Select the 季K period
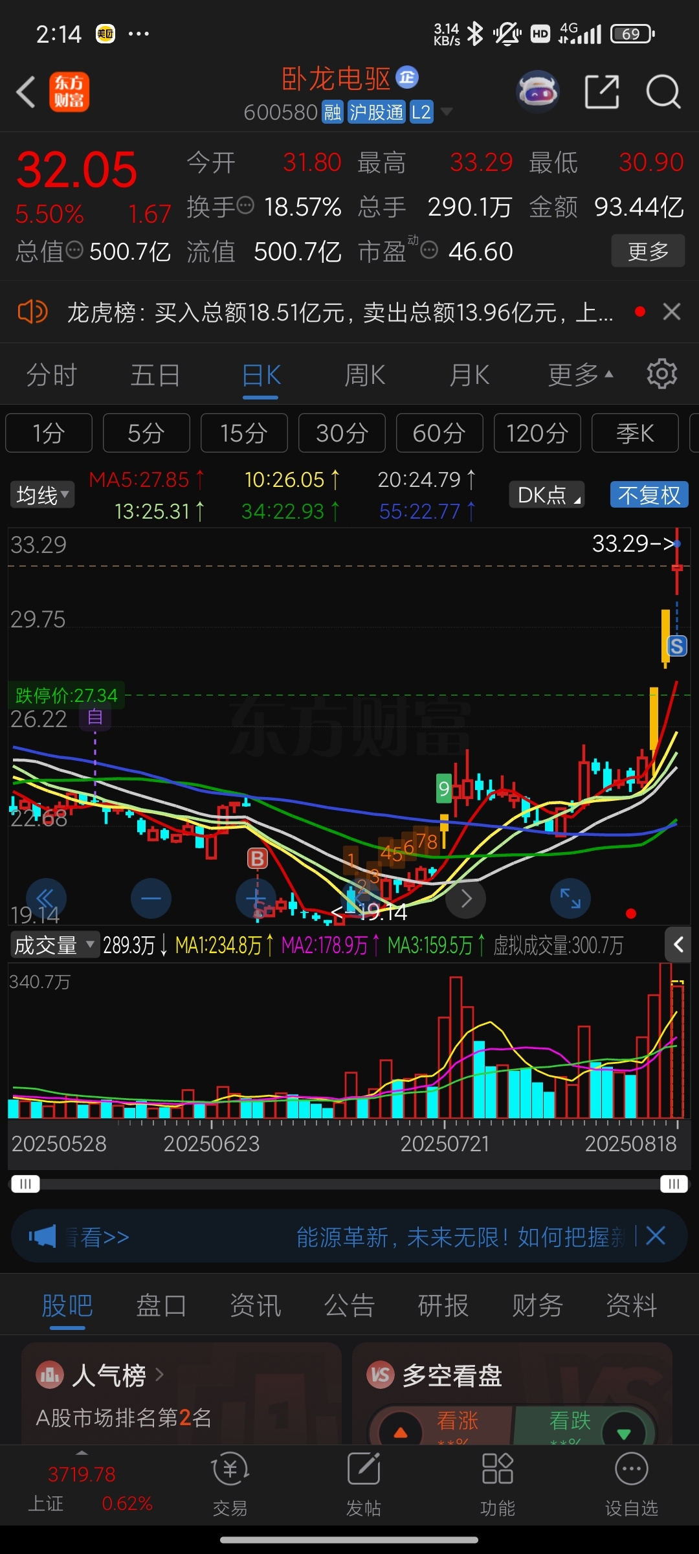This screenshot has width=699, height=1554. point(635,433)
